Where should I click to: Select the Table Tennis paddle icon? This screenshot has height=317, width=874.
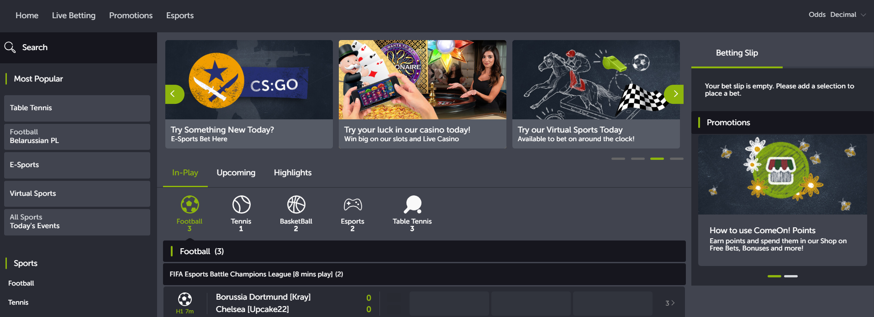point(412,205)
